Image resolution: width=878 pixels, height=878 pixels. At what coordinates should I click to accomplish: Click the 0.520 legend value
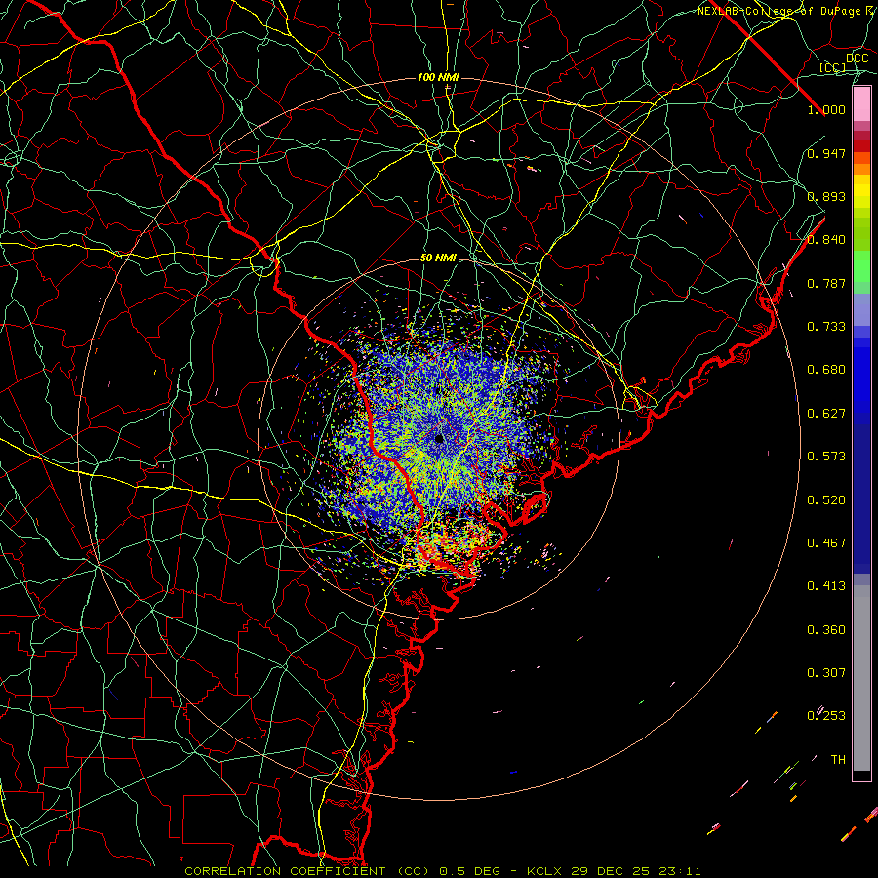pos(826,500)
